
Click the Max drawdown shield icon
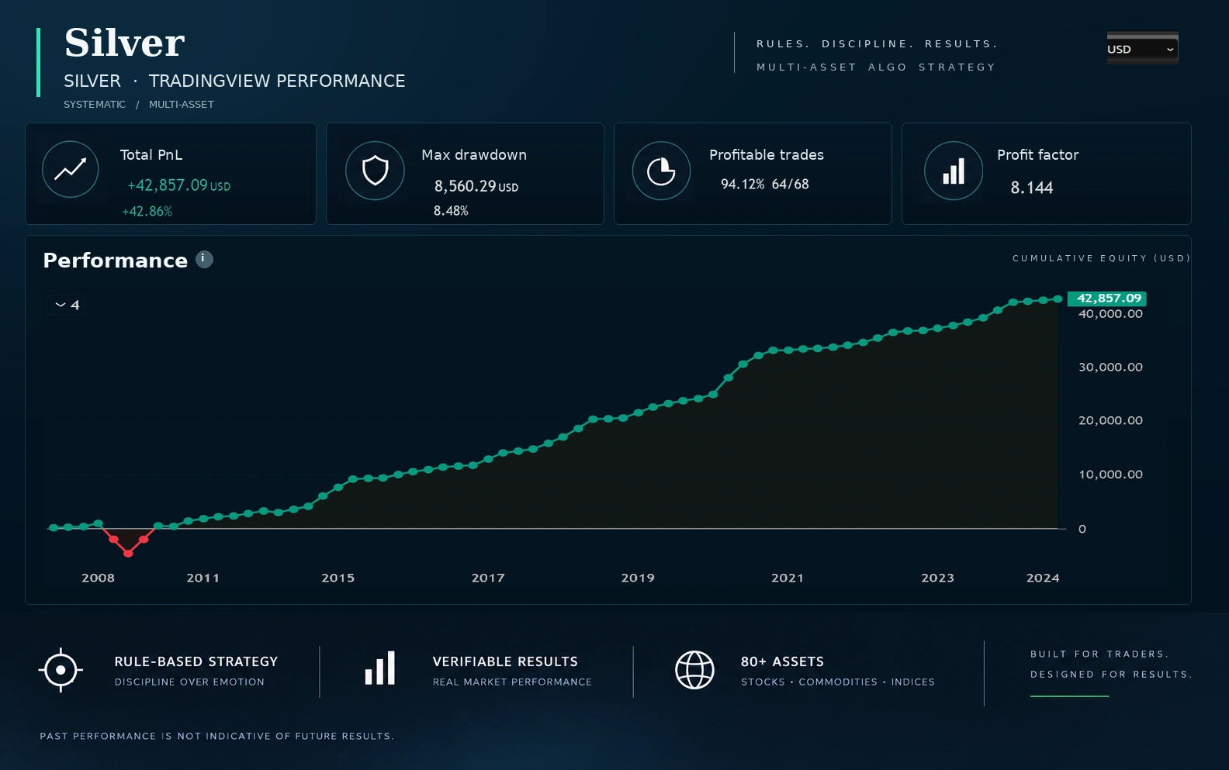click(x=375, y=170)
